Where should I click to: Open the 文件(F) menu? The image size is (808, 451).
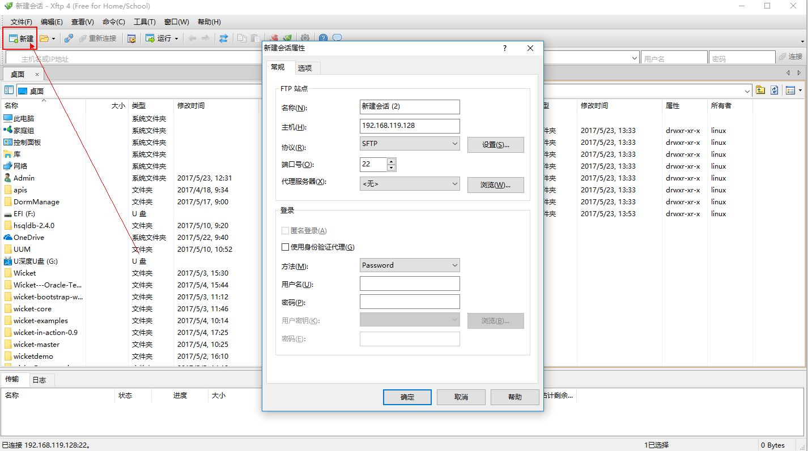[x=22, y=22]
